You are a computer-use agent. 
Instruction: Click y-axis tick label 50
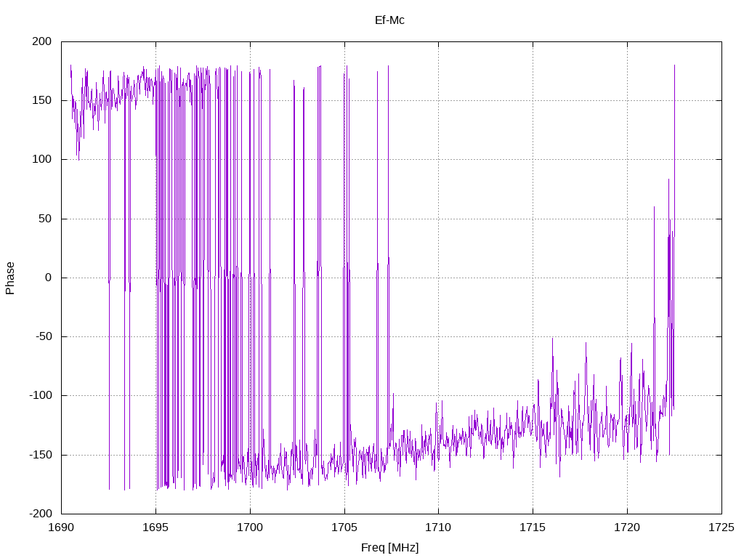click(45, 218)
